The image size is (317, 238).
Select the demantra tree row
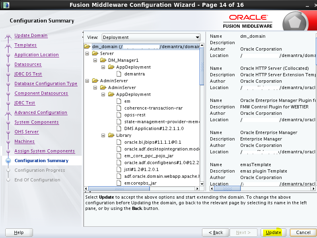135,74
